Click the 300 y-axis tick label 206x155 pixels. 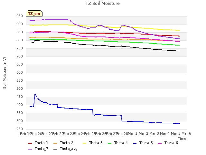pyautogui.click(x=20, y=121)
